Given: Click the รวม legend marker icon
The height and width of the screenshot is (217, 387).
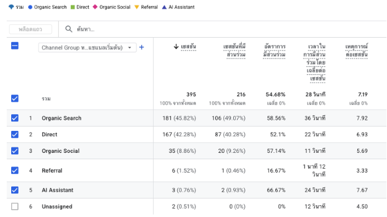Looking at the screenshot, I should [x=11, y=7].
